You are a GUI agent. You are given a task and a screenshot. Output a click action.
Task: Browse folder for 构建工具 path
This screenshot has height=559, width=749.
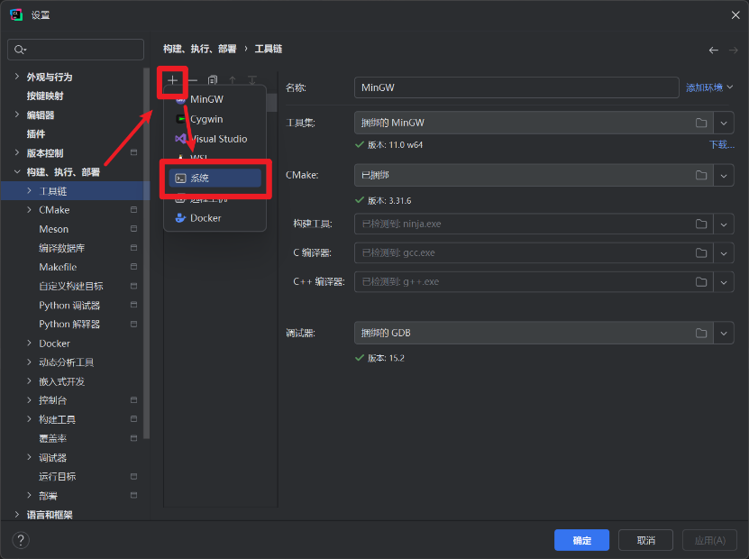coord(700,225)
